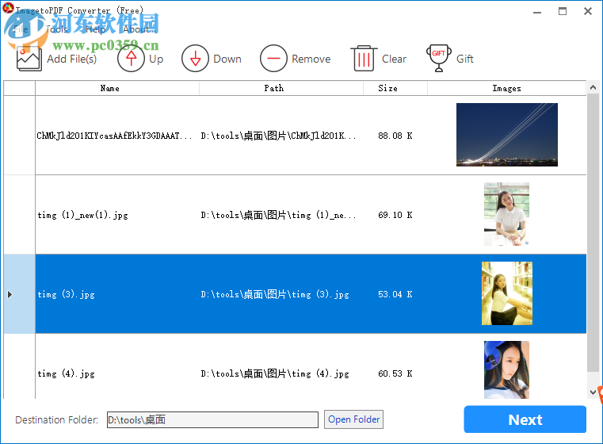603x444 pixels.
Task: Click path cell ending timg (1)_ne...
Action: click(281, 215)
